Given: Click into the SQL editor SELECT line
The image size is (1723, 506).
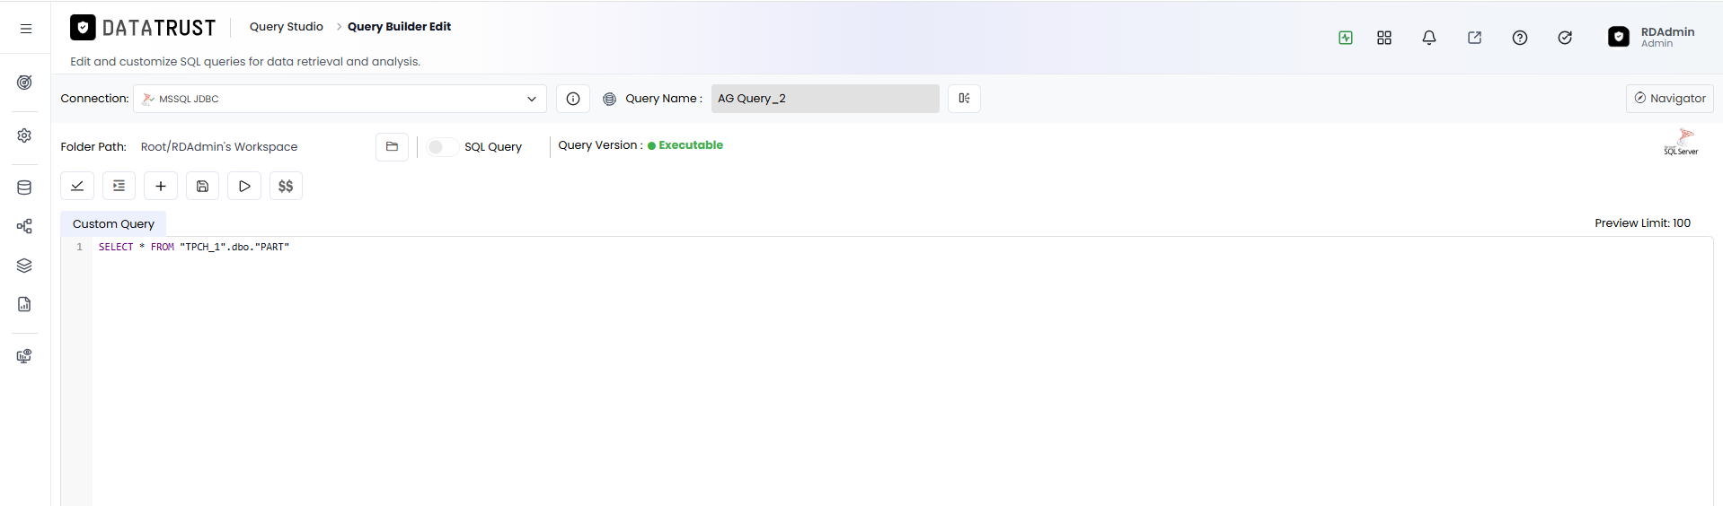Looking at the screenshot, I should point(194,247).
